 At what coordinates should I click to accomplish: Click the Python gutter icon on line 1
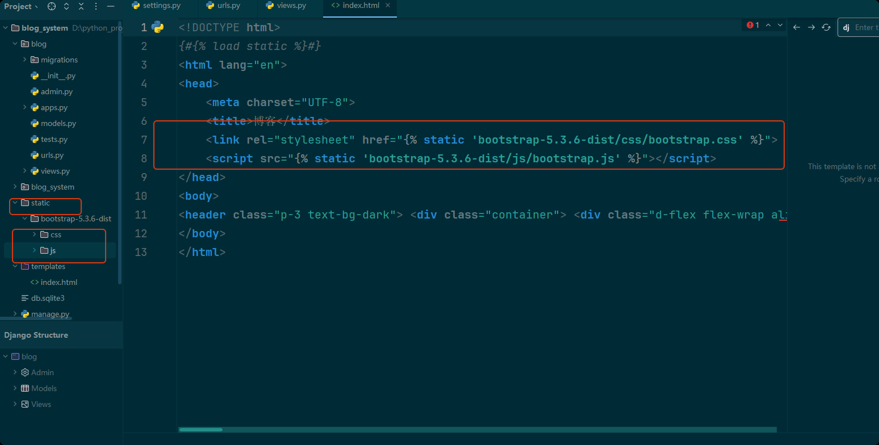[x=157, y=27]
